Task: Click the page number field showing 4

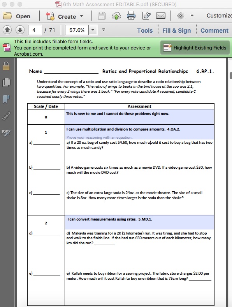Action: coord(35,30)
